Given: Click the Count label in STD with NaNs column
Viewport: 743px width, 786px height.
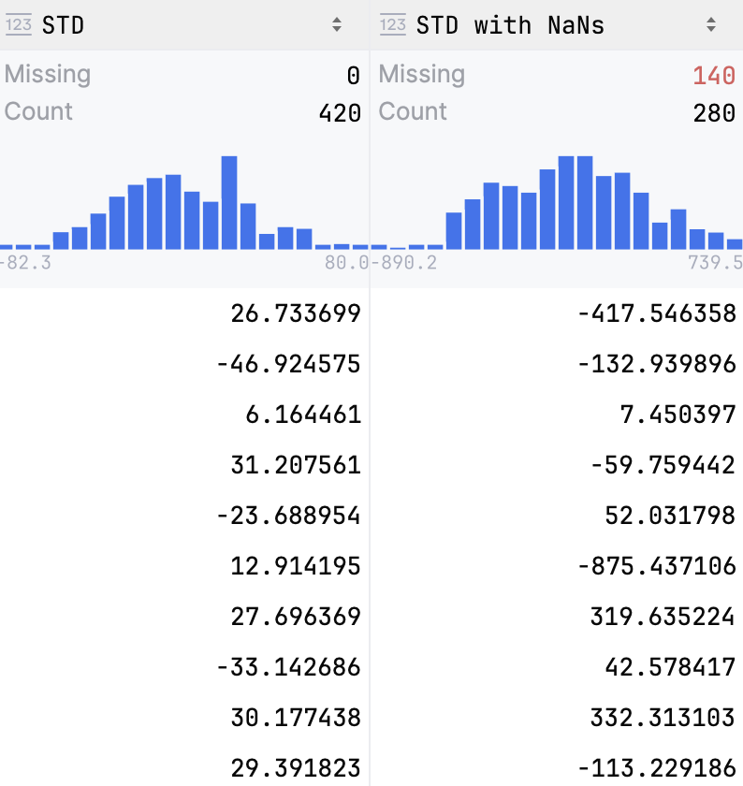Looking at the screenshot, I should coord(413,111).
